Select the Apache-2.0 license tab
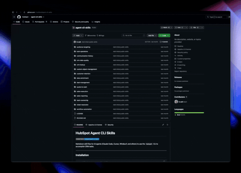This screenshot has width=241, height=173. point(94,125)
